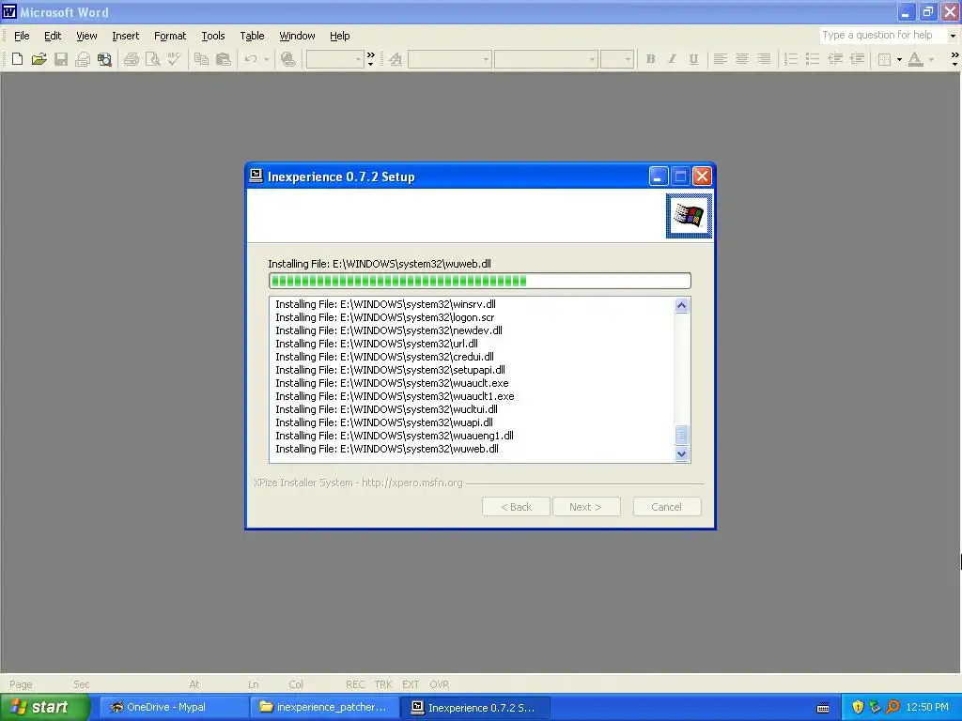This screenshot has height=721, width=962.
Task: Toggle Italic formatting
Action: [x=672, y=59]
